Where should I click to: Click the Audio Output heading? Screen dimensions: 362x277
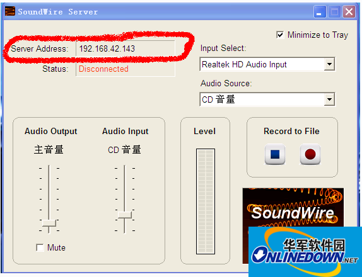pos(51,131)
